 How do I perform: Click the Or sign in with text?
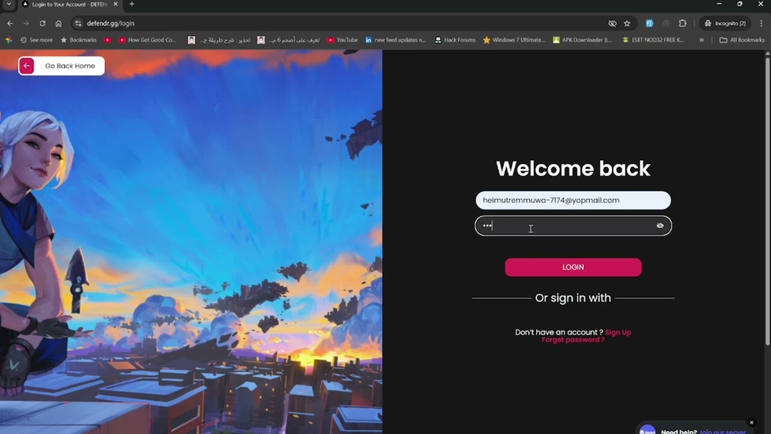tap(573, 298)
